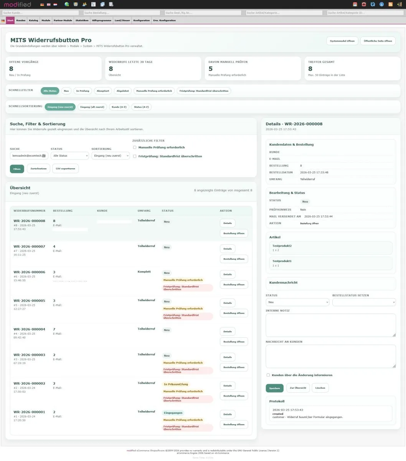Open the globe shop icon in header

point(67,5)
